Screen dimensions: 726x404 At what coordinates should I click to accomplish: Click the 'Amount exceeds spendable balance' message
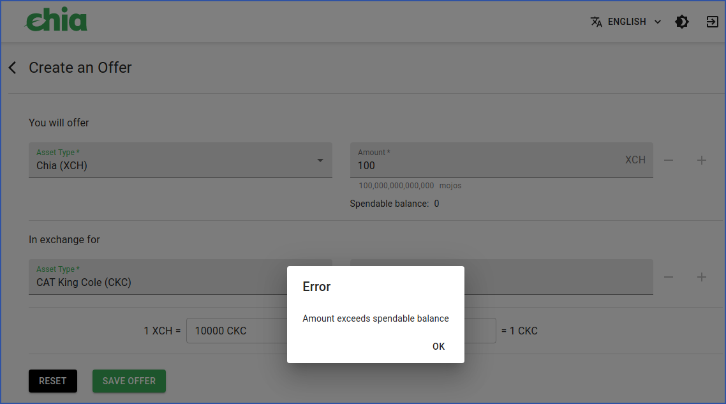(376, 318)
